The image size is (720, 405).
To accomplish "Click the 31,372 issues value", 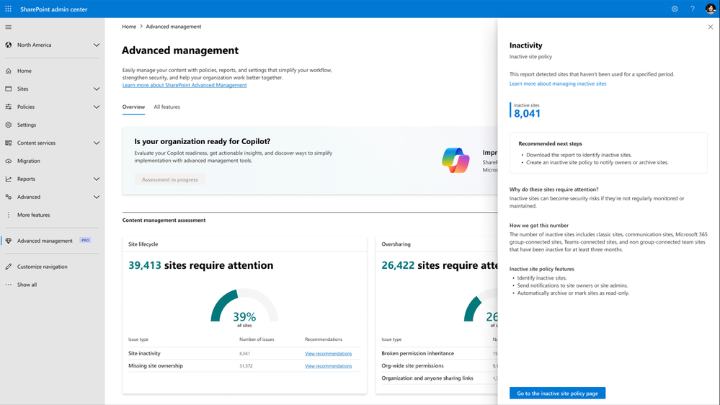I will (x=246, y=366).
